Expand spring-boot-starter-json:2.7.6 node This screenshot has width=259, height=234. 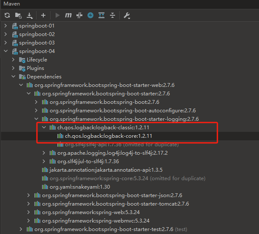tap(28, 195)
